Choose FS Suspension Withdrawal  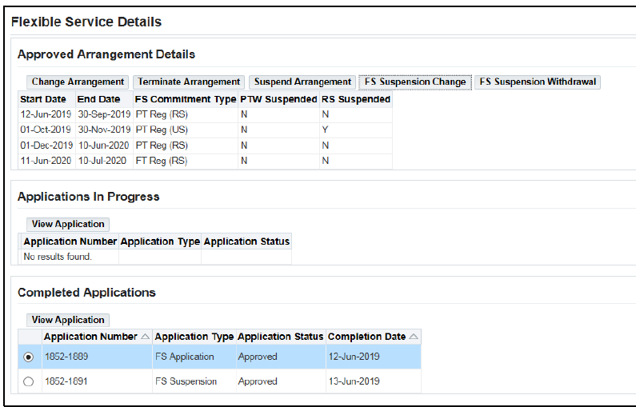click(x=537, y=82)
